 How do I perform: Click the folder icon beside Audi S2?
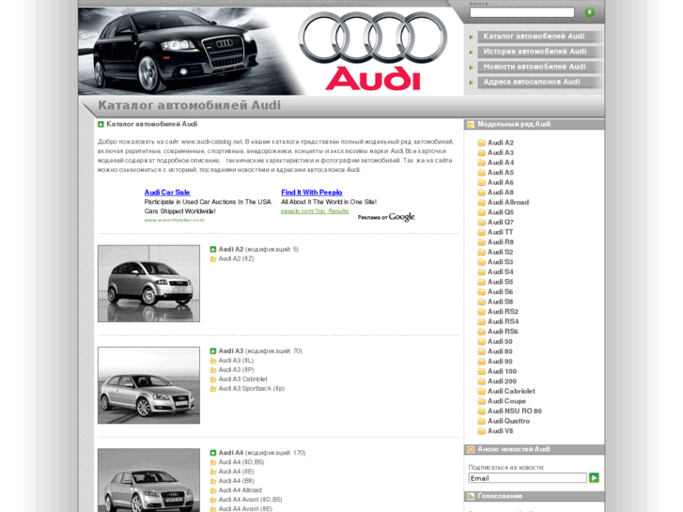(x=481, y=252)
